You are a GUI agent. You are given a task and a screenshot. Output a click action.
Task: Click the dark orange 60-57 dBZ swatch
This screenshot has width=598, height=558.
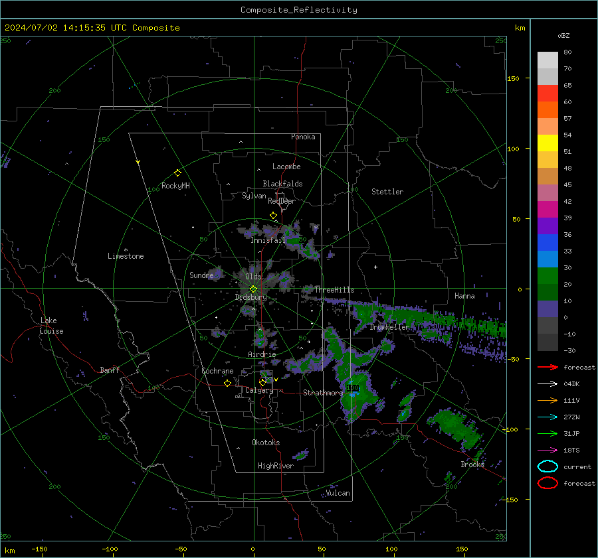coord(548,110)
